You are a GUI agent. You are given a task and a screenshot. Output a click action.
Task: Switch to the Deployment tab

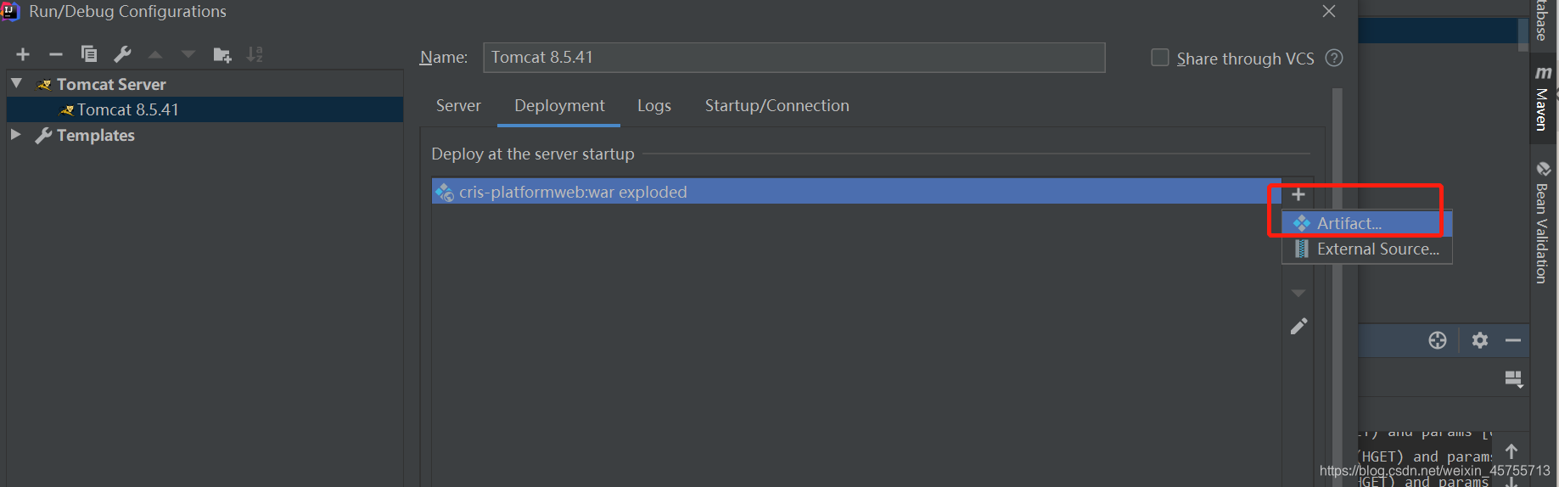[559, 106]
